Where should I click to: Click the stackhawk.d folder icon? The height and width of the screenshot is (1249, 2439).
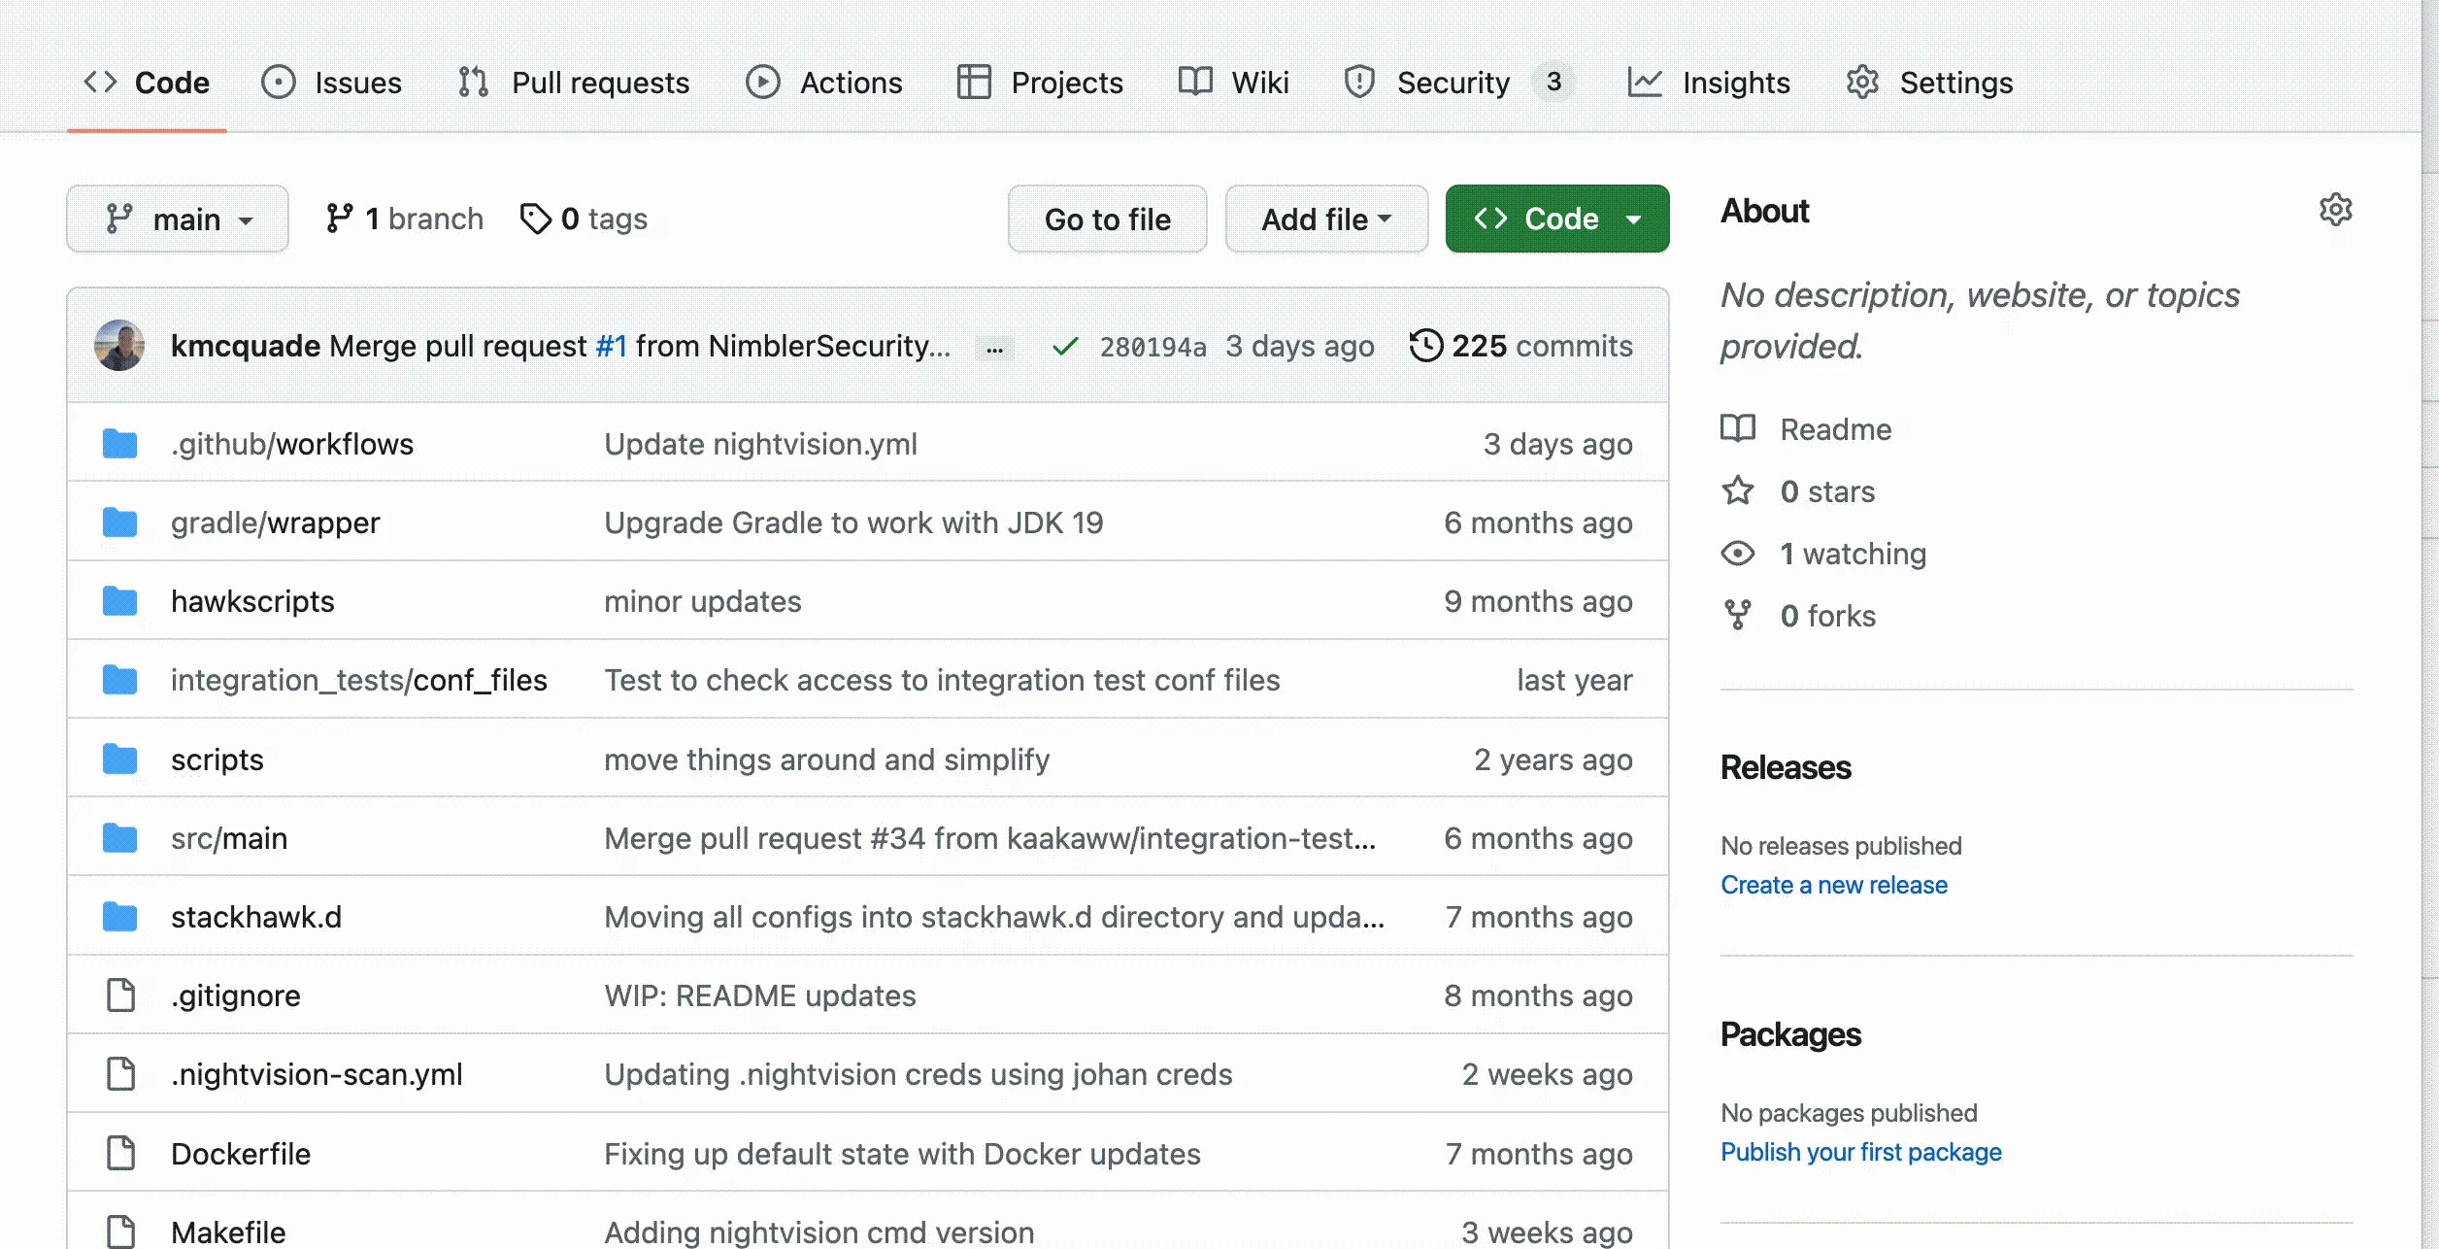pos(119,917)
